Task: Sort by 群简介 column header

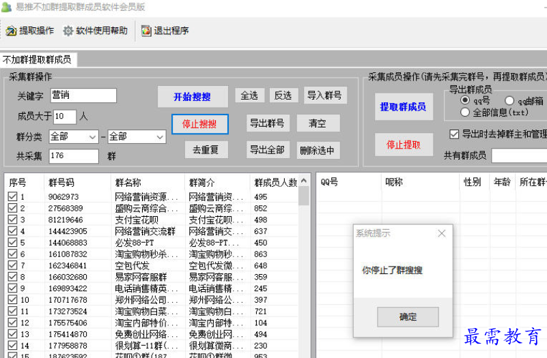Action: tap(217, 183)
